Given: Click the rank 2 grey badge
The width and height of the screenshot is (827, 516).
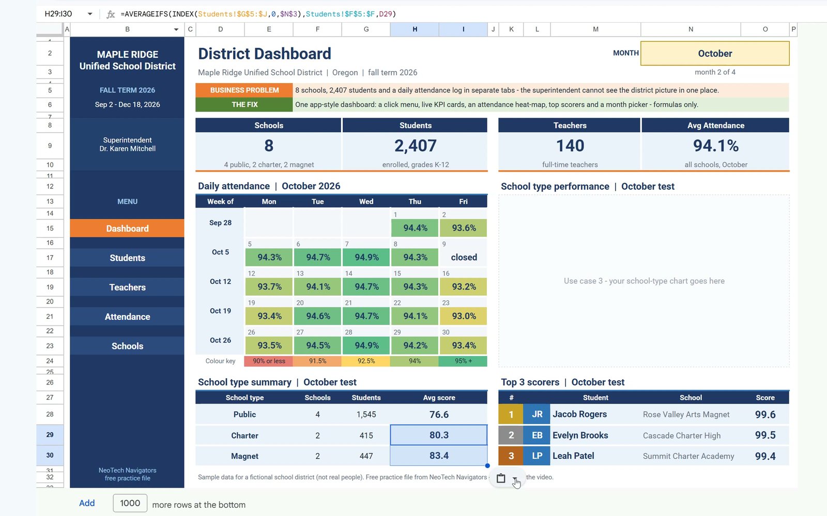Looking at the screenshot, I should (x=511, y=436).
